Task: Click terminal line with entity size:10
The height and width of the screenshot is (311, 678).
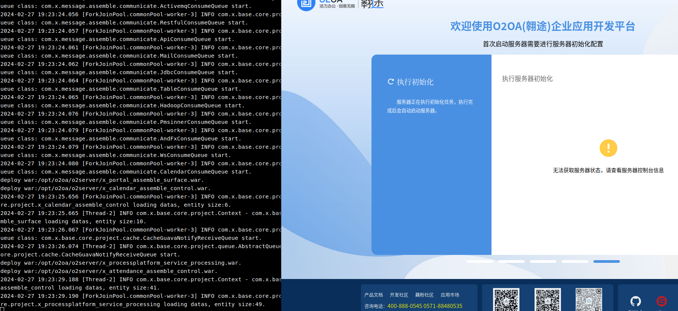Action: (73, 221)
